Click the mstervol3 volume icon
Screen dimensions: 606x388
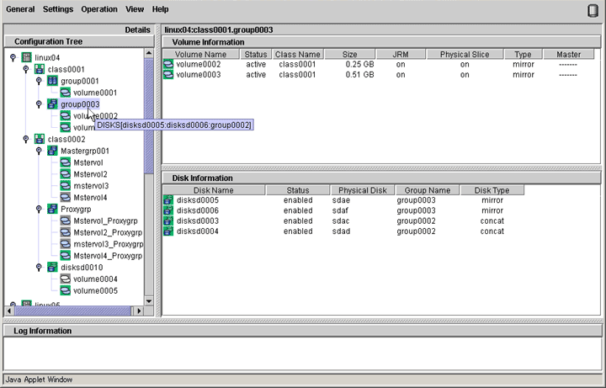pos(66,185)
